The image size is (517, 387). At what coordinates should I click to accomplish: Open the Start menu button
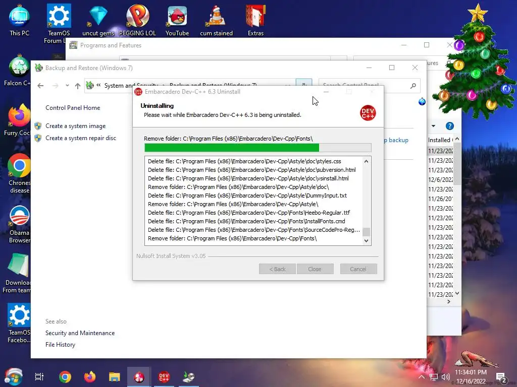click(13, 377)
